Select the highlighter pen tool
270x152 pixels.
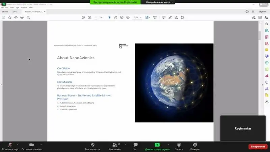(170, 17)
